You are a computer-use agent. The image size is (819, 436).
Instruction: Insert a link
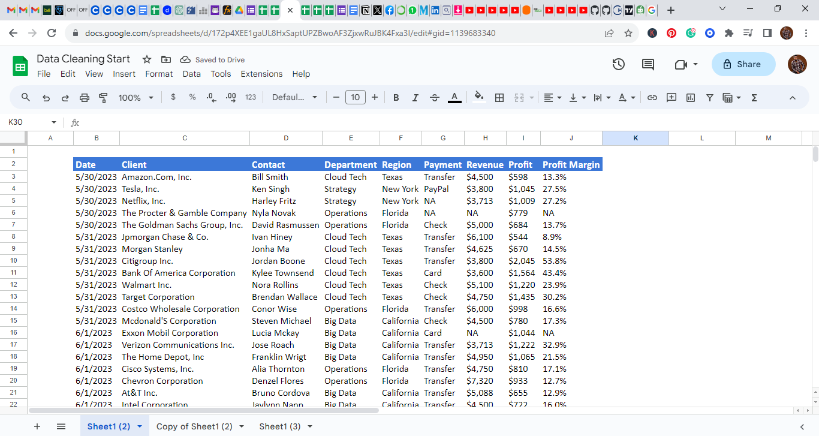tap(652, 97)
